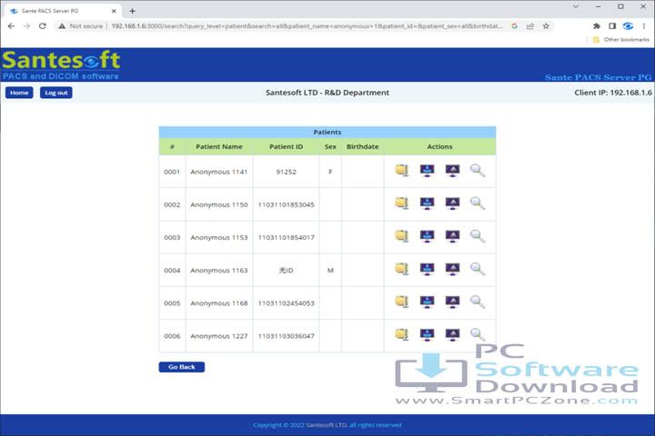The image size is (655, 436).
Task: Click the yellow folder icon for Anonymous 1141
Action: [402, 170]
